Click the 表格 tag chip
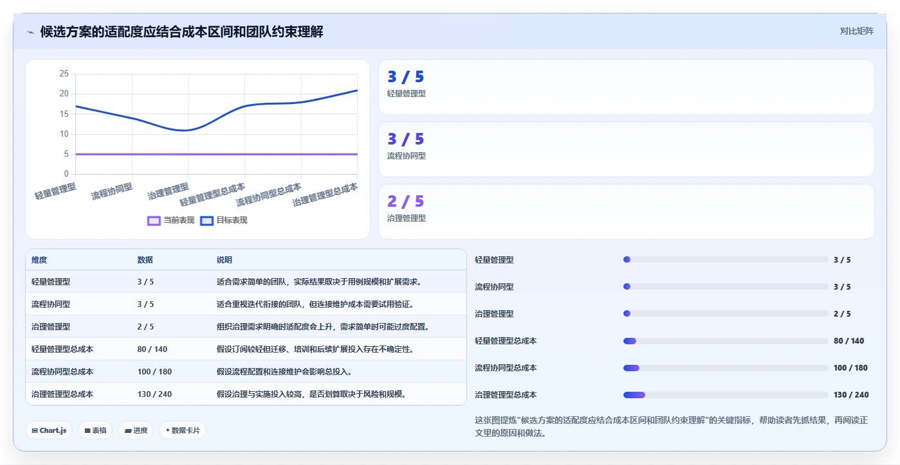 [x=95, y=430]
